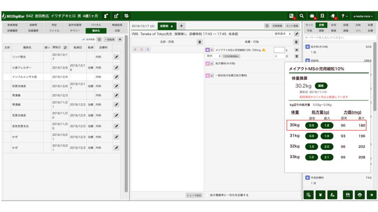Print using the printer icon

[360, 195]
